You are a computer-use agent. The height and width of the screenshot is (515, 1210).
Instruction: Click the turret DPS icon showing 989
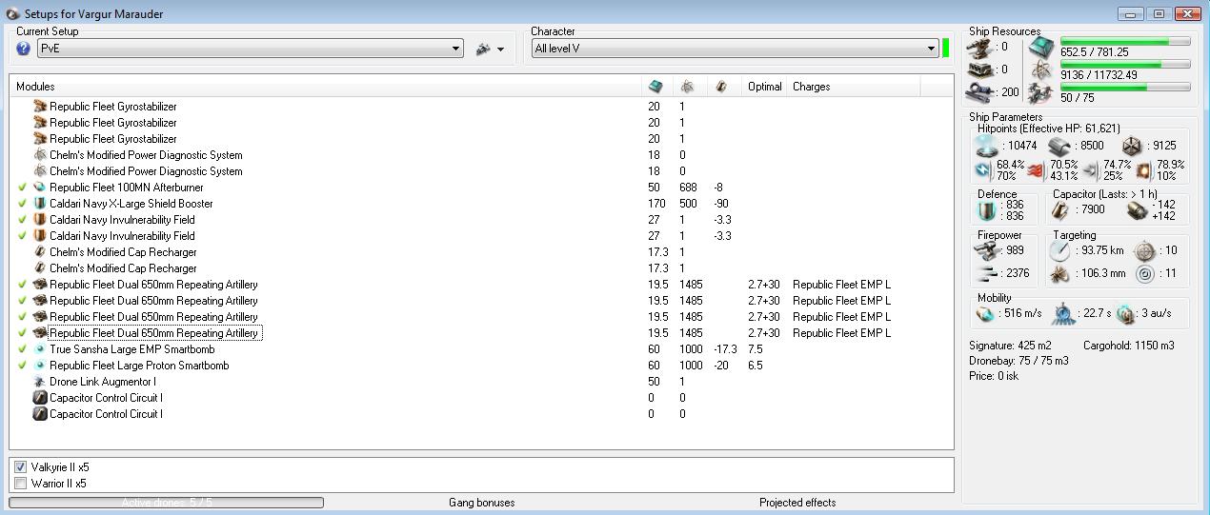pos(987,250)
